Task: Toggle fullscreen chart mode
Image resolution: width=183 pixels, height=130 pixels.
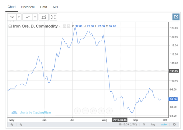Action: coord(53,17)
